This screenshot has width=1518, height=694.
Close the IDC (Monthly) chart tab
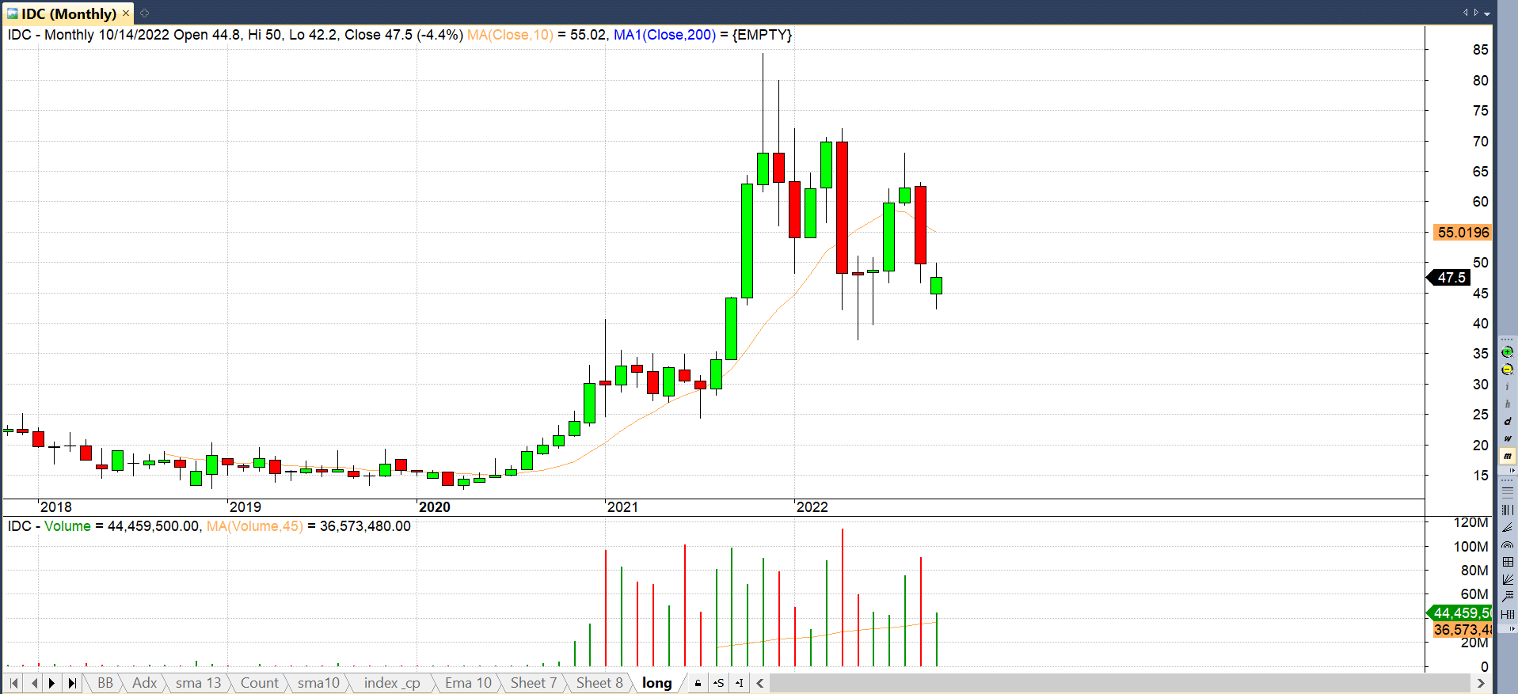(126, 13)
